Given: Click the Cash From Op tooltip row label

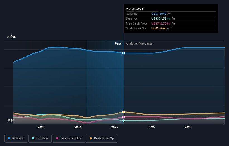Looking at the screenshot, I should click(136, 28).
